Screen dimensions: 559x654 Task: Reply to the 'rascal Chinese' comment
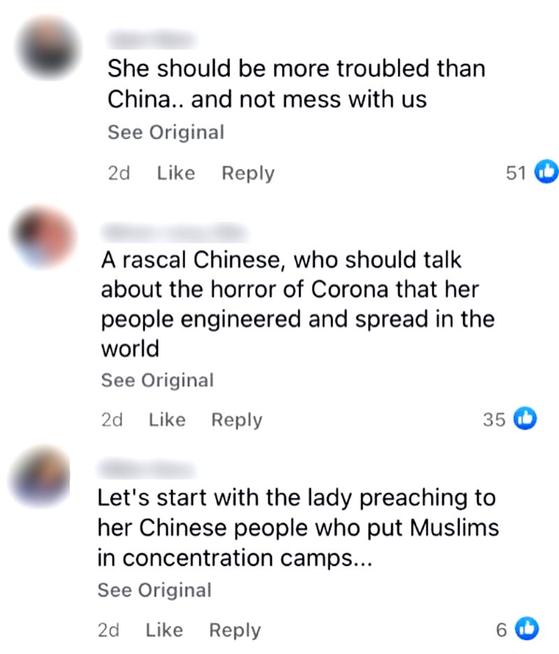pyautogui.click(x=237, y=420)
